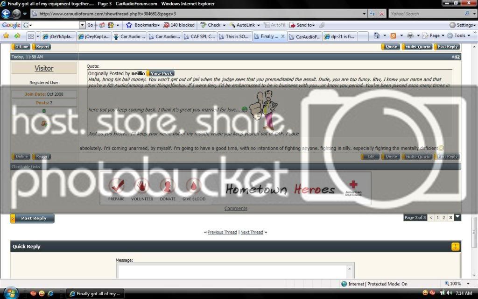Click the browser Back arrow button
The image size is (478, 299).
[6, 14]
